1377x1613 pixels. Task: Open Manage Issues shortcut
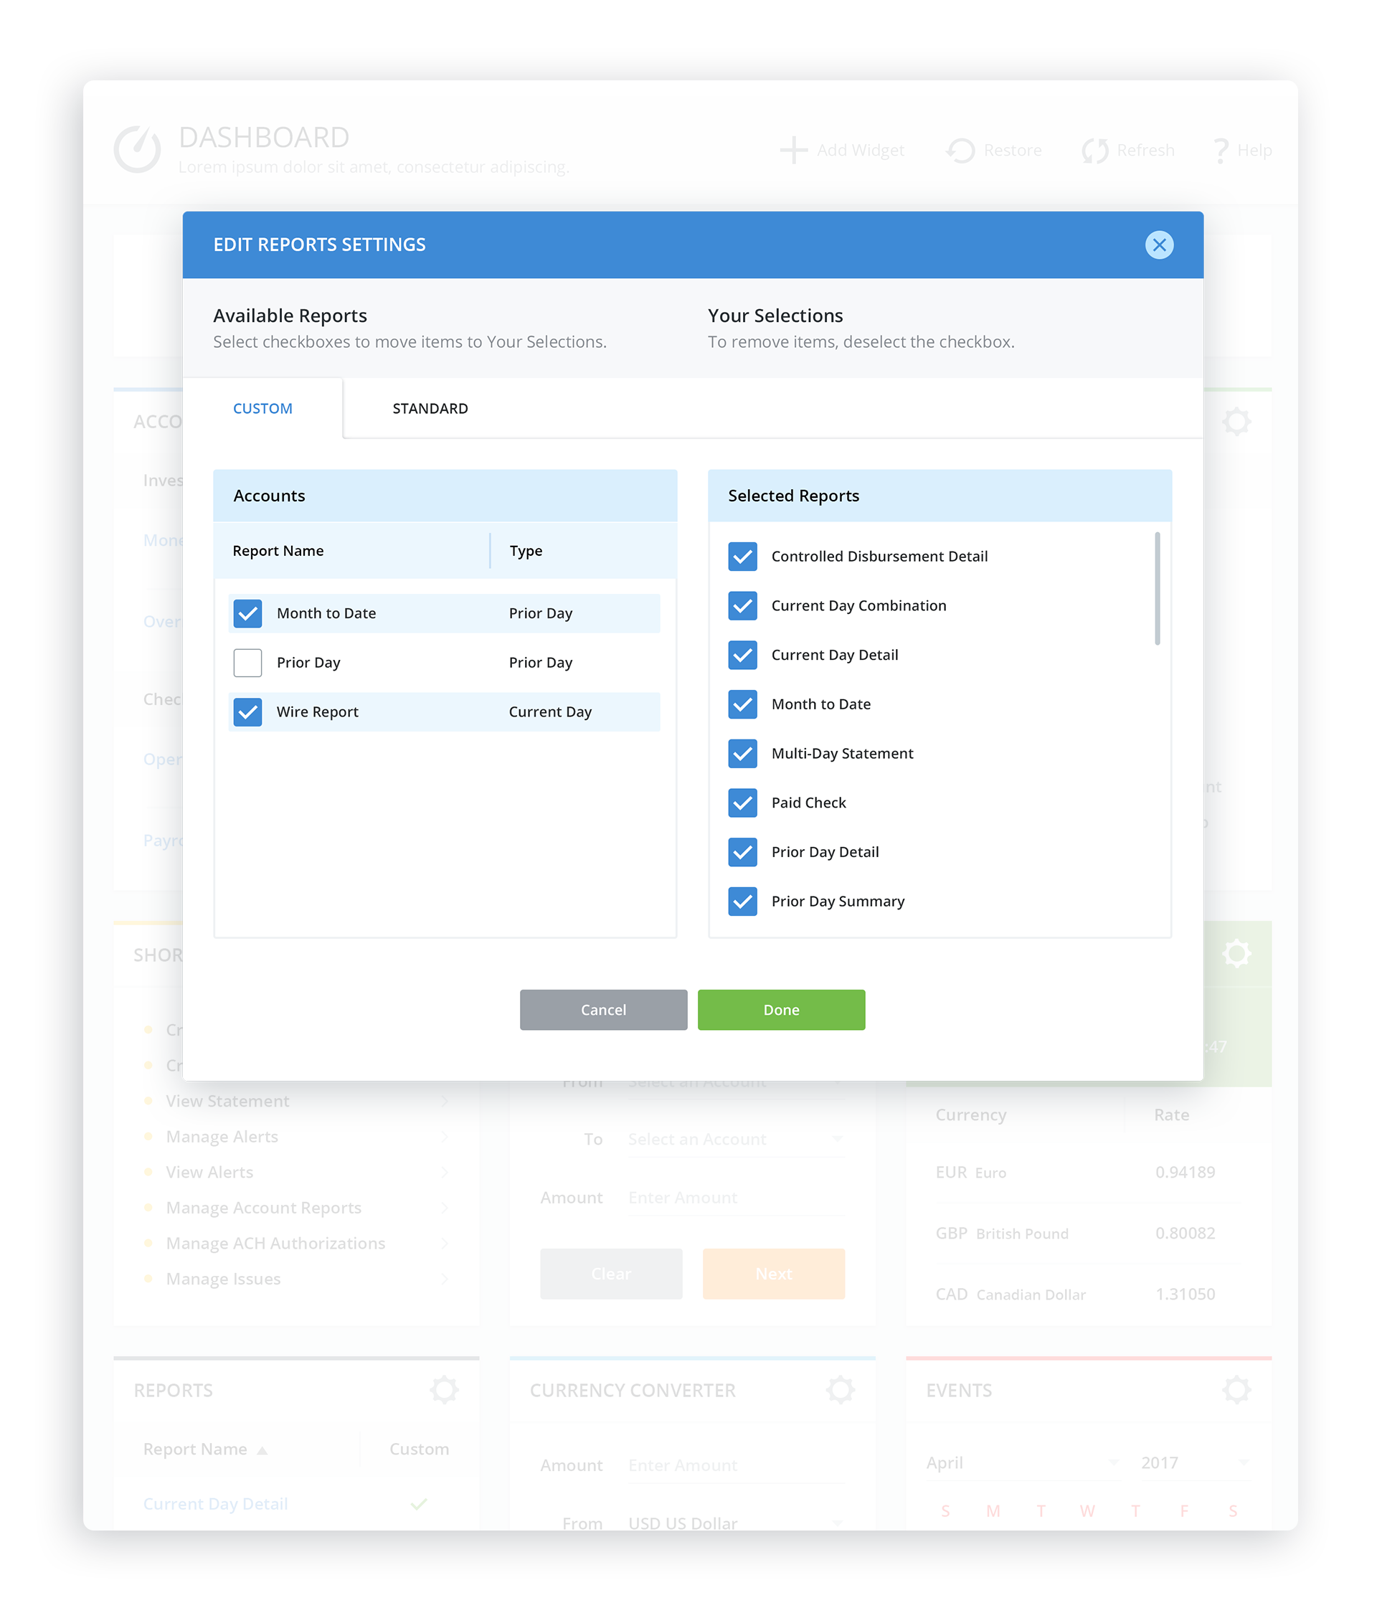coord(222,1277)
